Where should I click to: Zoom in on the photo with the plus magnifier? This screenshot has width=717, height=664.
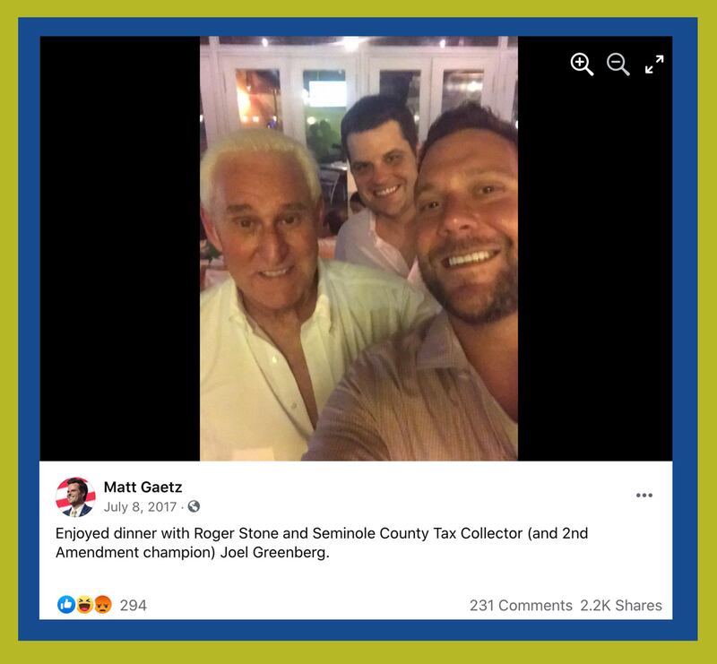coord(582,64)
